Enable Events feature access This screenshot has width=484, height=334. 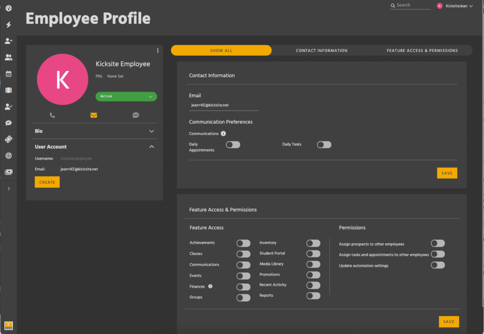pos(243,276)
